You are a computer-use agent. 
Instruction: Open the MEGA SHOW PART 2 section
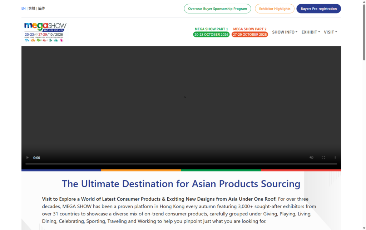250,29
